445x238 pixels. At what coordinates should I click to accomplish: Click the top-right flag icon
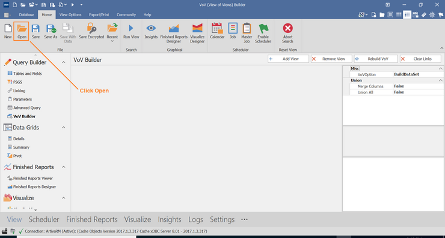441,15
